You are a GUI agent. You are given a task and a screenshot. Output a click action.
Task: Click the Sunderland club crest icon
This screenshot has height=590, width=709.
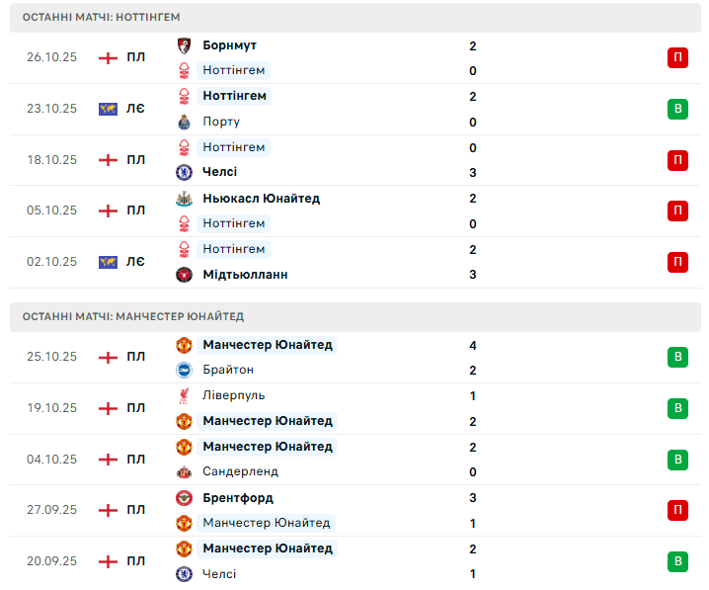click(x=184, y=472)
